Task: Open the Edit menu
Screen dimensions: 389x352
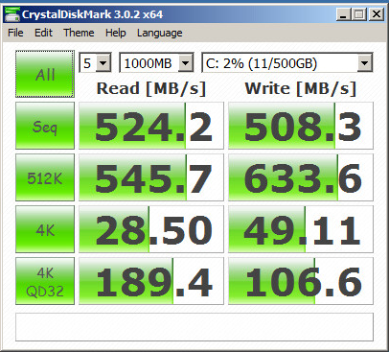Action: point(43,33)
